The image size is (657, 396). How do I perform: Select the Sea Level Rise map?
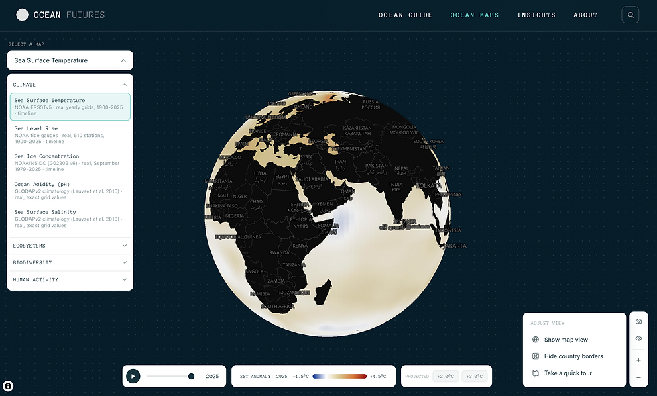pos(70,135)
